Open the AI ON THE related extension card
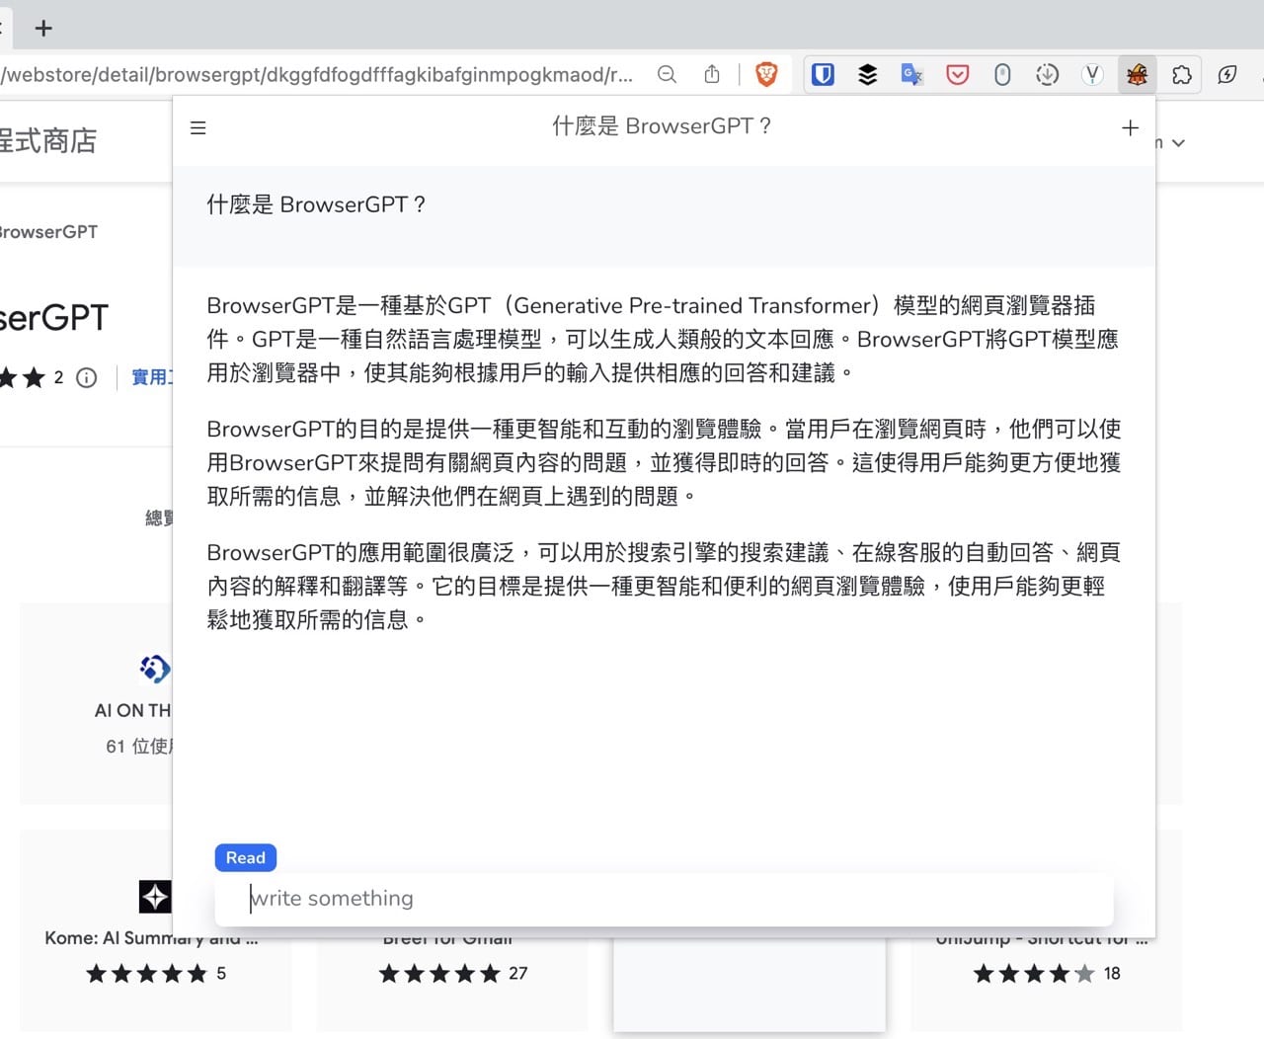The height and width of the screenshot is (1039, 1264). 97,703
